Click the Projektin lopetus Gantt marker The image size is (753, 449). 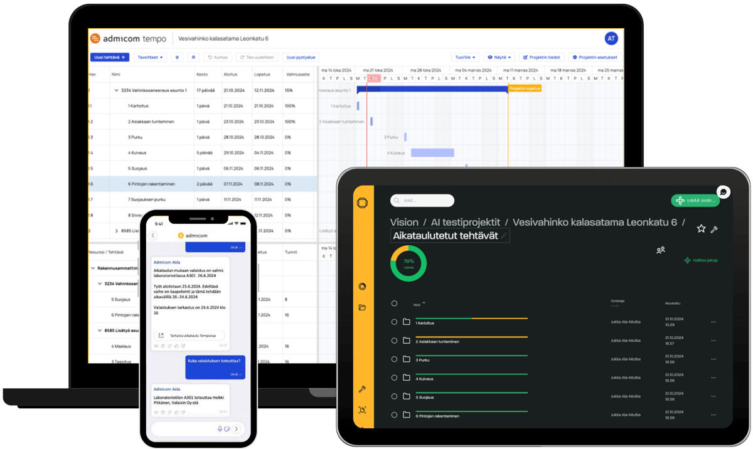coord(525,88)
